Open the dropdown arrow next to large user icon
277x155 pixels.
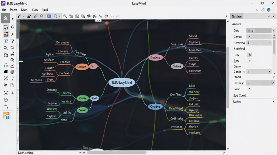[12, 19]
